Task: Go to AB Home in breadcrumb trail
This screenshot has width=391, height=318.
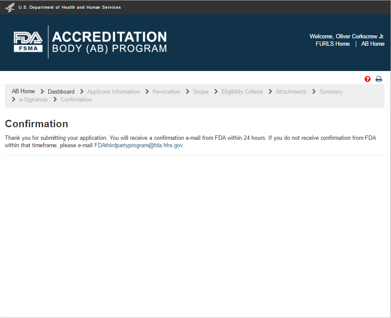Action: (23, 91)
